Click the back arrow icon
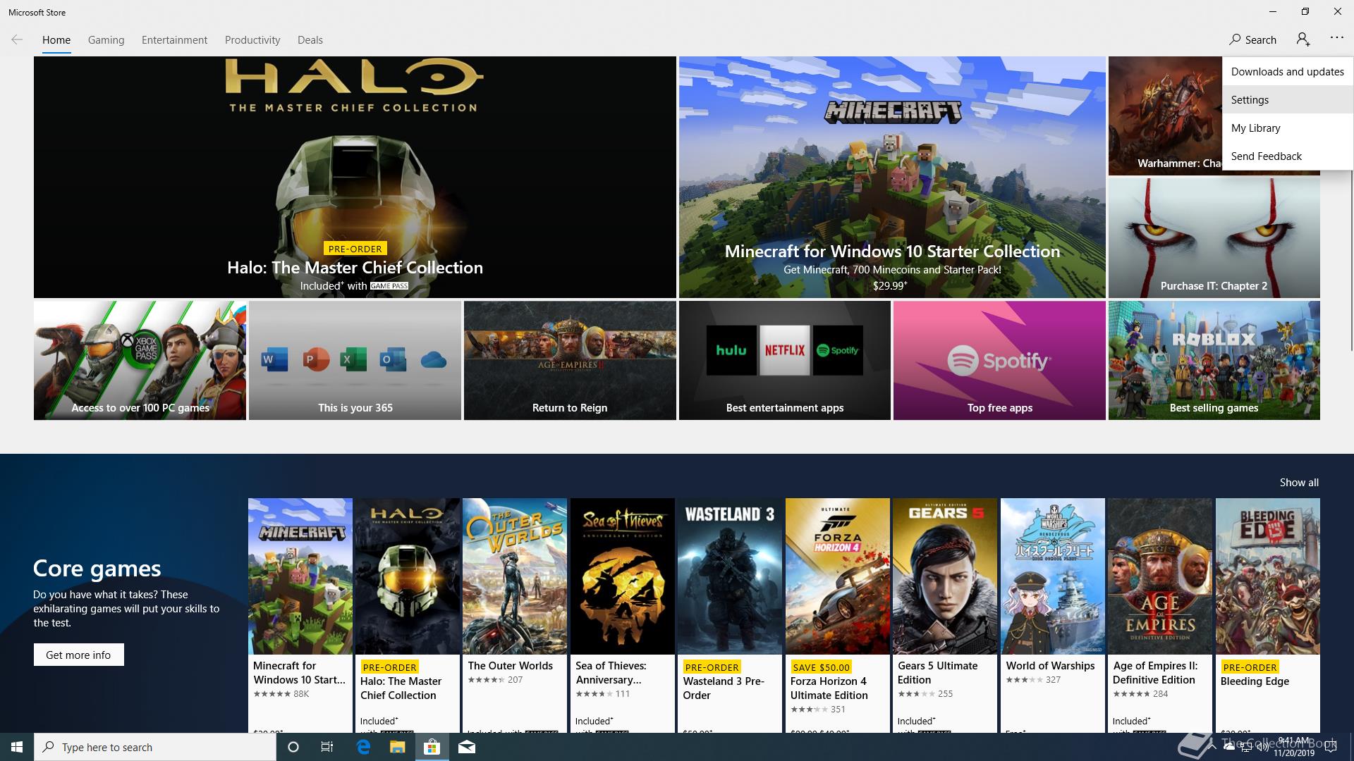The width and height of the screenshot is (1354, 761). coord(17,39)
